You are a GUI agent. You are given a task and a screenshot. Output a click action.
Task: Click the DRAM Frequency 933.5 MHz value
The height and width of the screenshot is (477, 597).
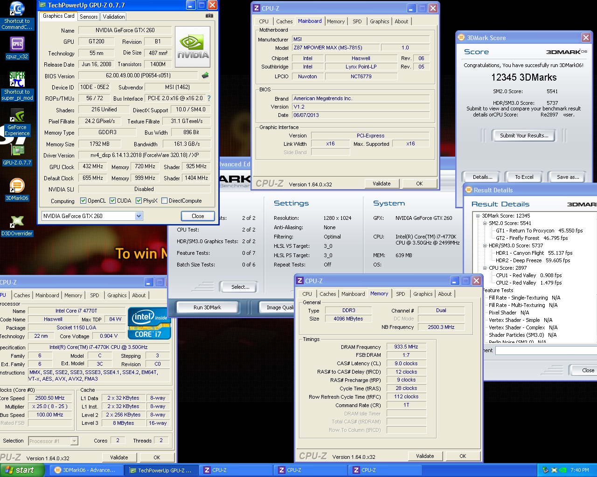(406, 347)
